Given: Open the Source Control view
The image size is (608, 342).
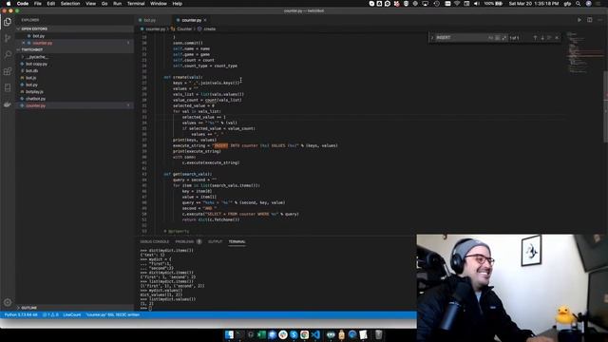Looking at the screenshot, I should [x=8, y=38].
